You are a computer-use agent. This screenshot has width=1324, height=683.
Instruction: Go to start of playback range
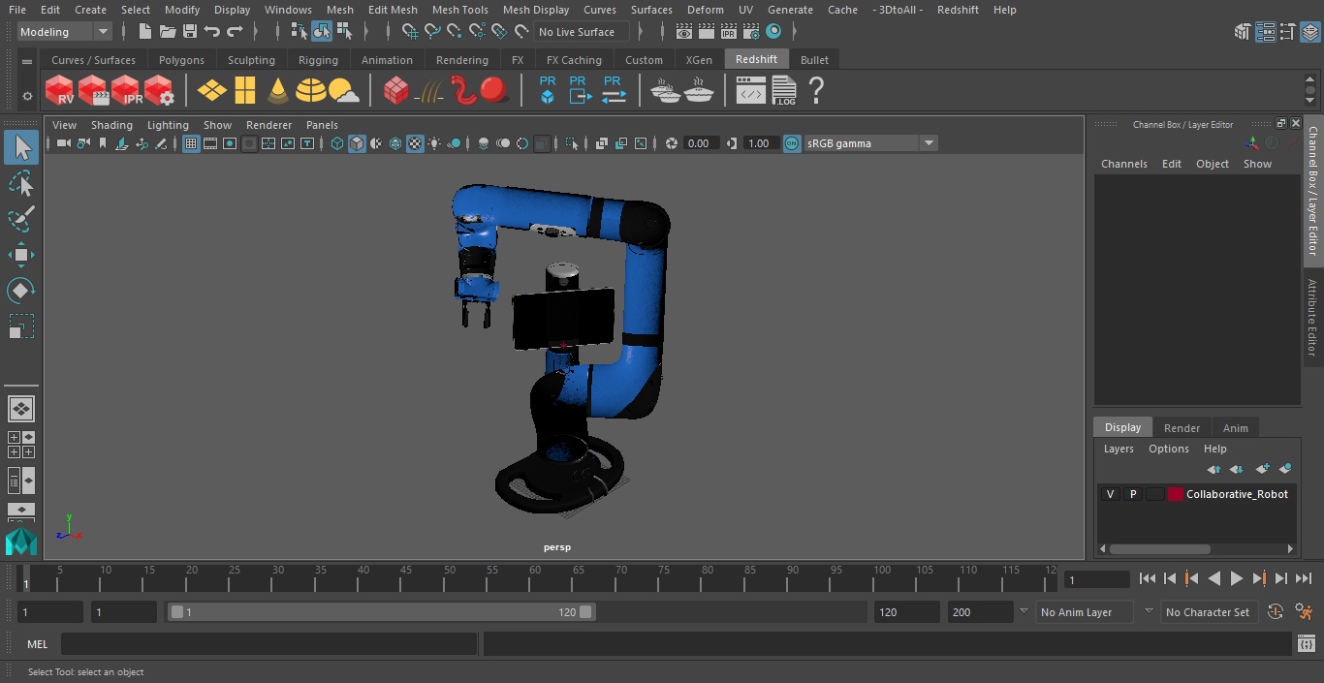coord(1148,578)
